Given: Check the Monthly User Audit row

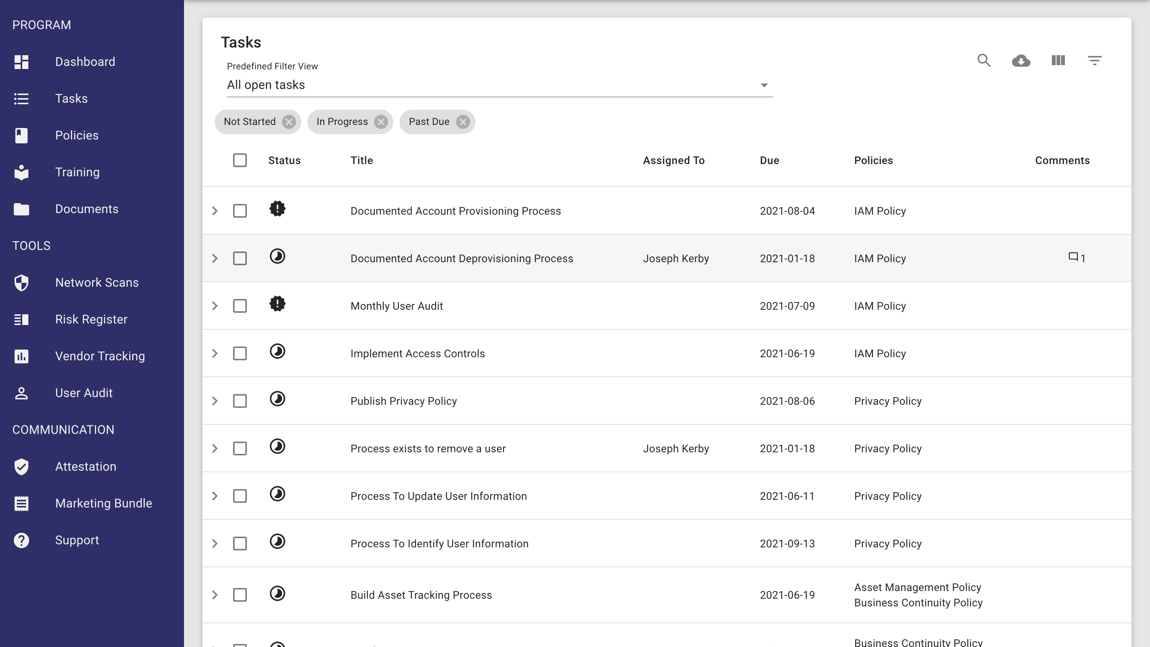Looking at the screenshot, I should [x=240, y=306].
